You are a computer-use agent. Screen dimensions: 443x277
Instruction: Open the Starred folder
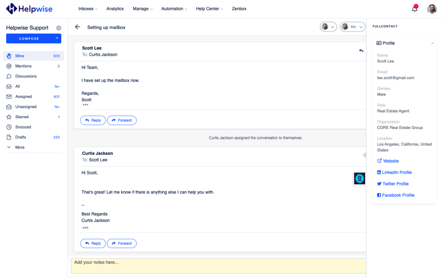click(x=22, y=117)
